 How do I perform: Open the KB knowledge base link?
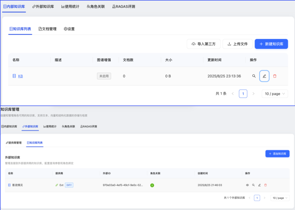[x=20, y=76]
